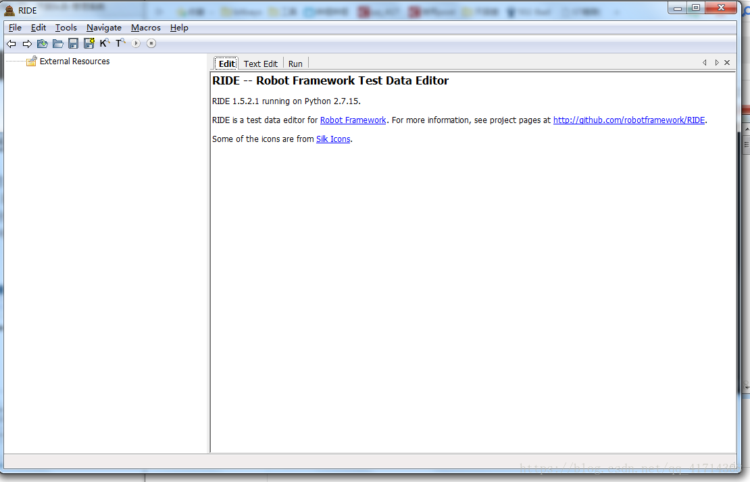This screenshot has height=482, width=750.
Task: Open the Silk Icons link
Action: 333,139
